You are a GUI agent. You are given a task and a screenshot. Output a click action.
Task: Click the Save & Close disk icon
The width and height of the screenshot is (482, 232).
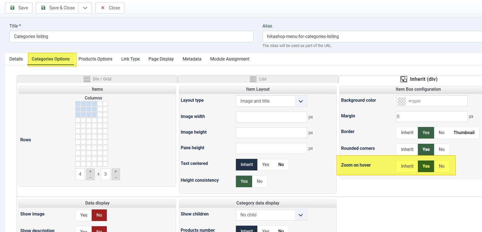pyautogui.click(x=43, y=8)
